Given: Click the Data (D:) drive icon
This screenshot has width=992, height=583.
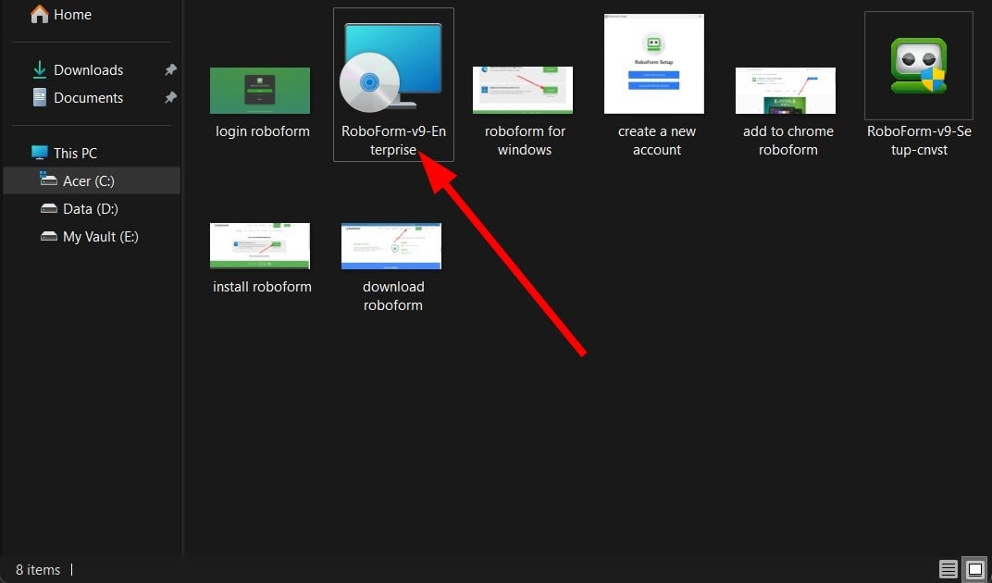Looking at the screenshot, I should pyautogui.click(x=49, y=208).
